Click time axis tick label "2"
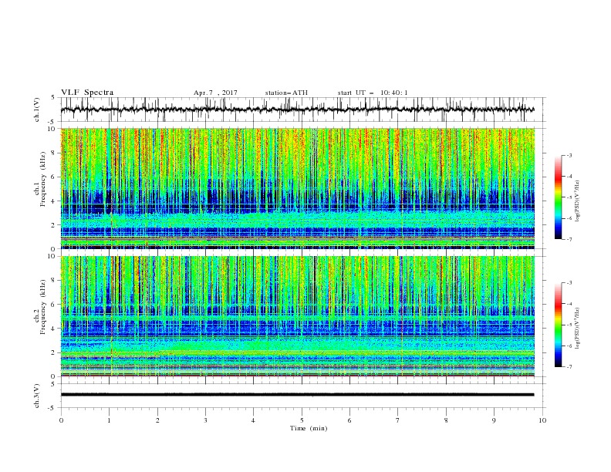611x472 pixels. pos(157,420)
